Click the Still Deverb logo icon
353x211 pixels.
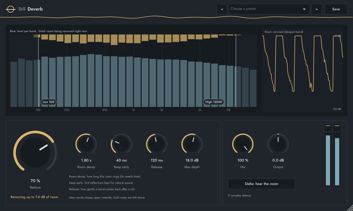point(10,9)
